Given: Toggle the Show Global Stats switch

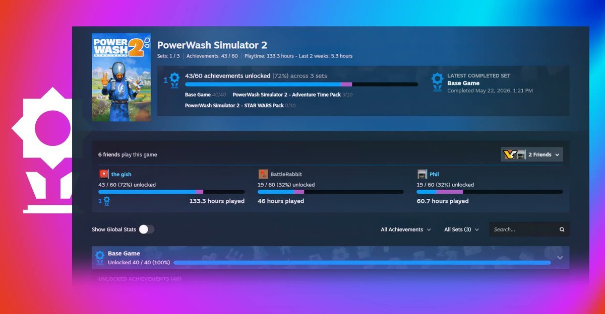Looking at the screenshot, I should (147, 229).
